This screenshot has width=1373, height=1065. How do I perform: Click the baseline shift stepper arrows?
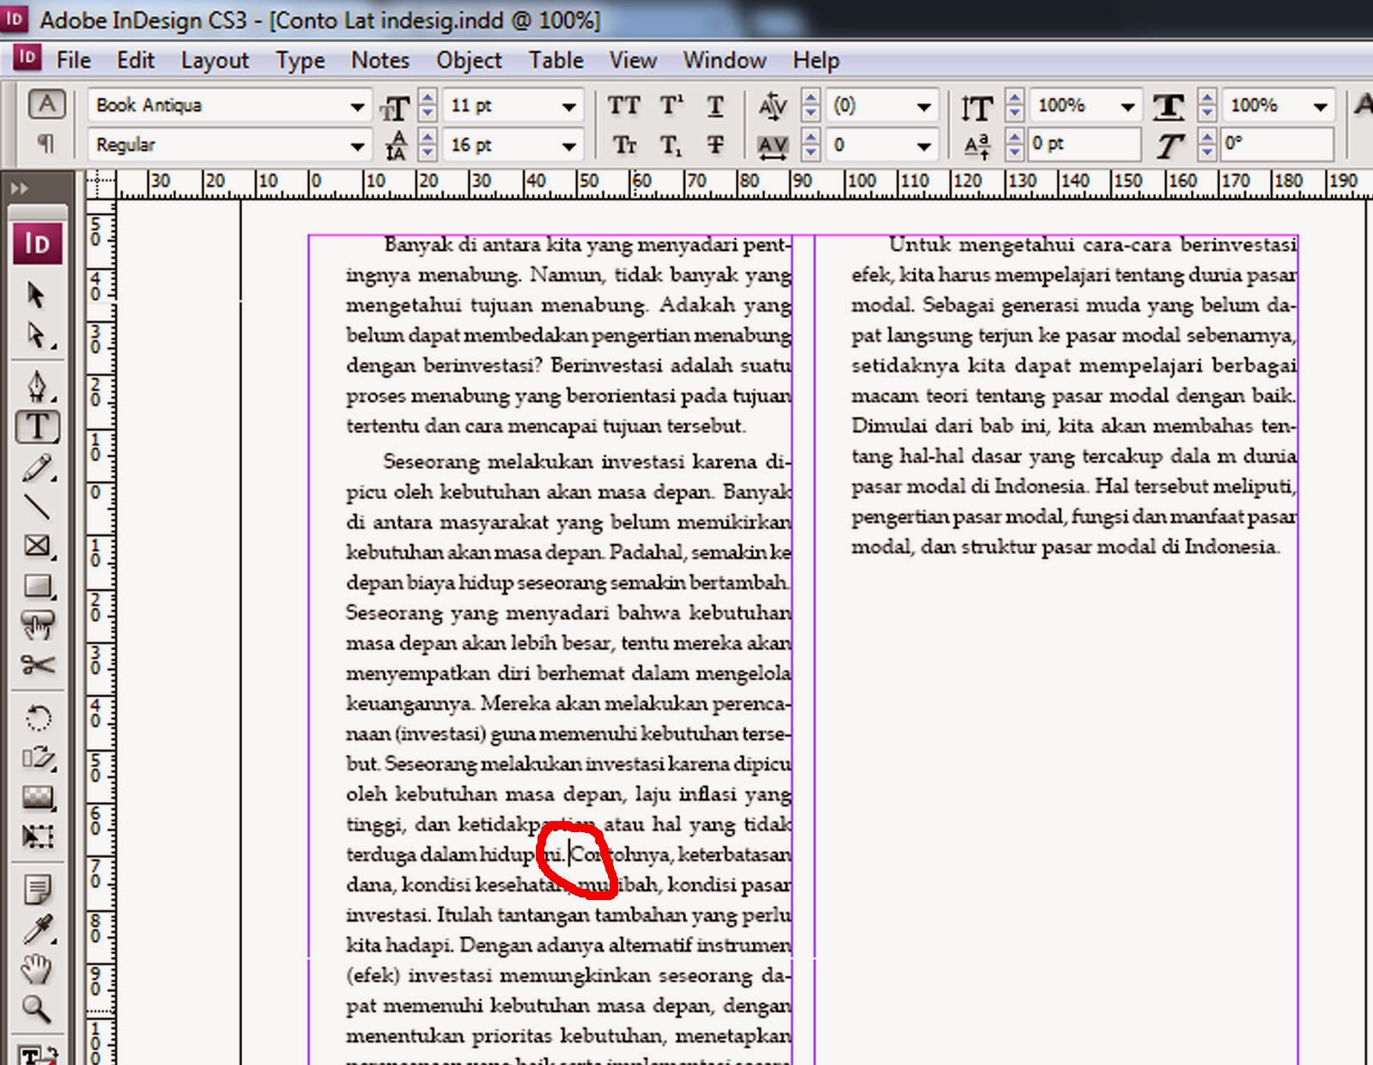(x=1015, y=145)
